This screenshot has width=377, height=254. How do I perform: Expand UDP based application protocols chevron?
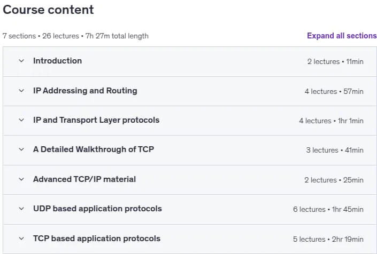click(21, 209)
